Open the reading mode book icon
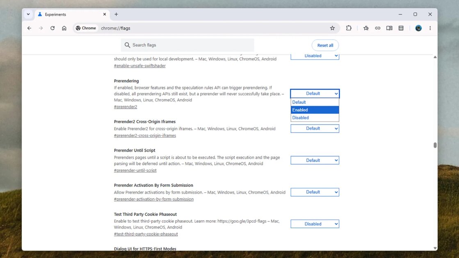459x258 pixels. click(x=389, y=28)
